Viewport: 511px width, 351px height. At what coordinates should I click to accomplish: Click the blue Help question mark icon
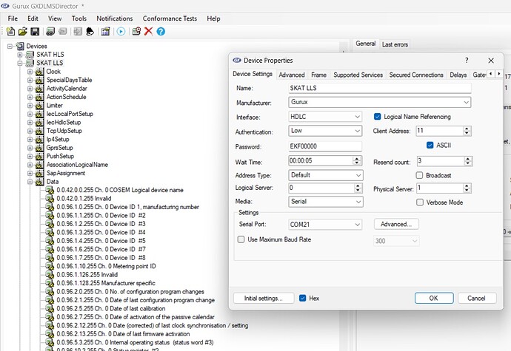161,31
